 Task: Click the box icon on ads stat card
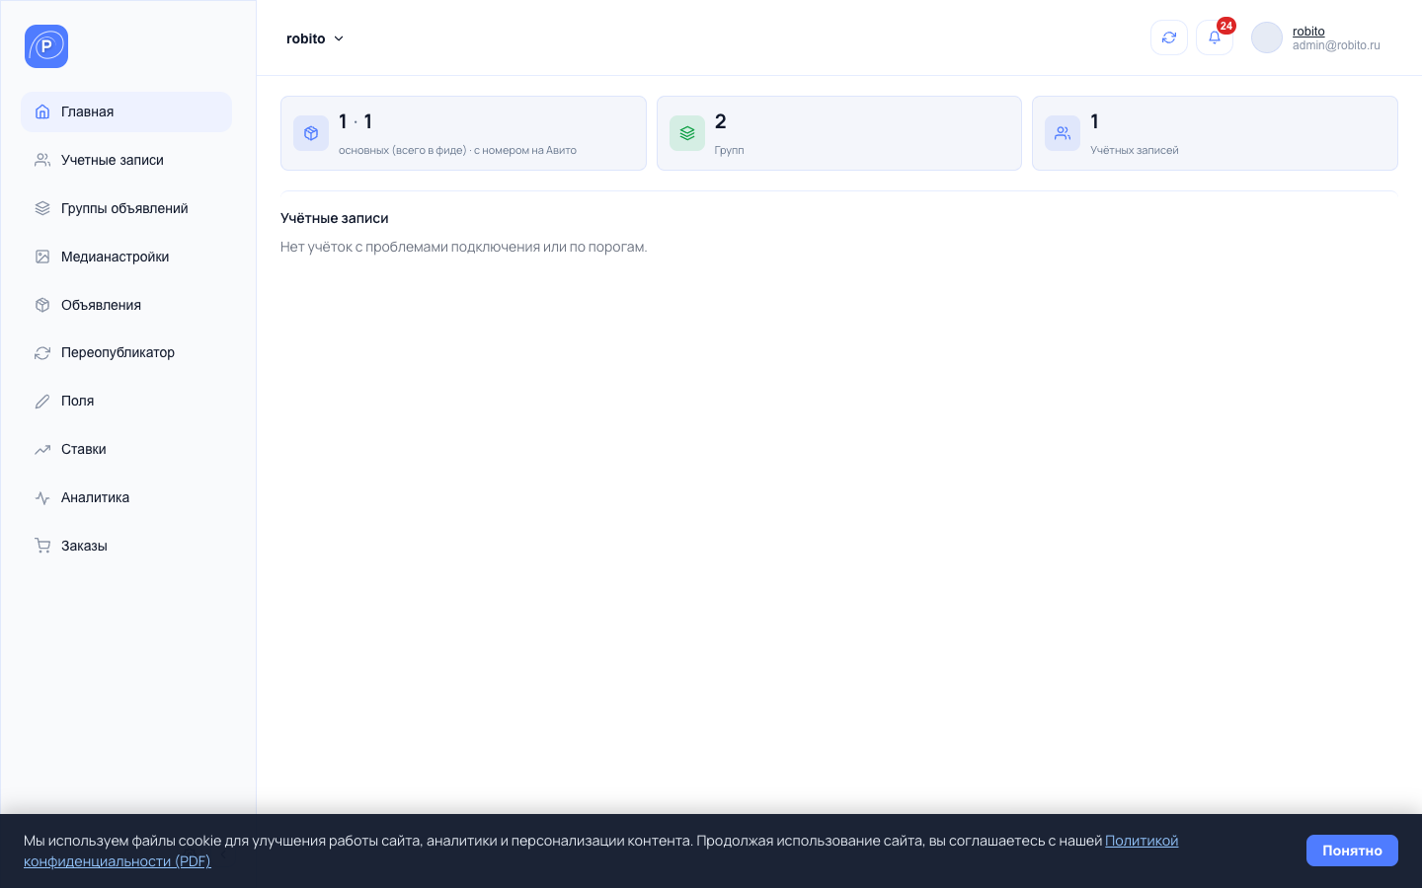[311, 133]
